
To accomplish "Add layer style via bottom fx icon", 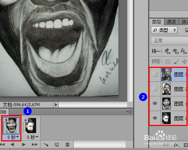I will tap(177, 145).
